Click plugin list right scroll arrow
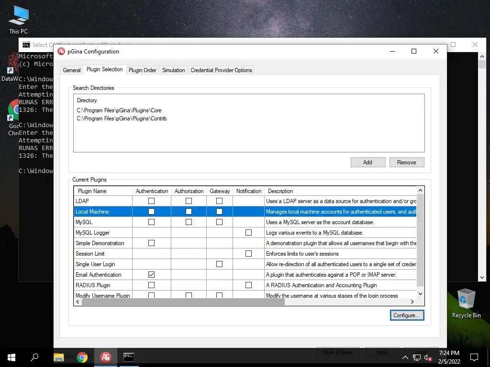 (412, 302)
